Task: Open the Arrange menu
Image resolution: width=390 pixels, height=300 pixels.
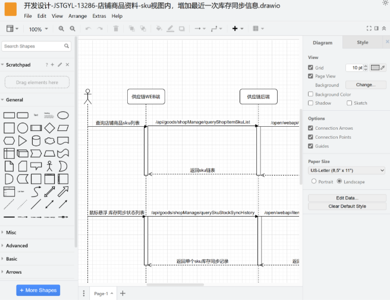Action: pyautogui.click(x=77, y=16)
